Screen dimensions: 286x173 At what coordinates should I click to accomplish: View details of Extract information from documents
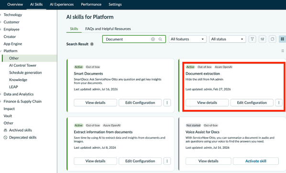coord(95,161)
